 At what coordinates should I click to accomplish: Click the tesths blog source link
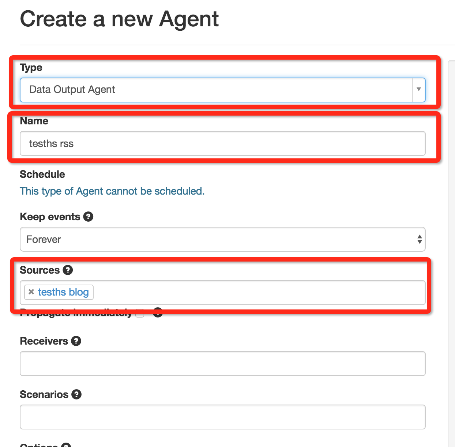point(63,292)
